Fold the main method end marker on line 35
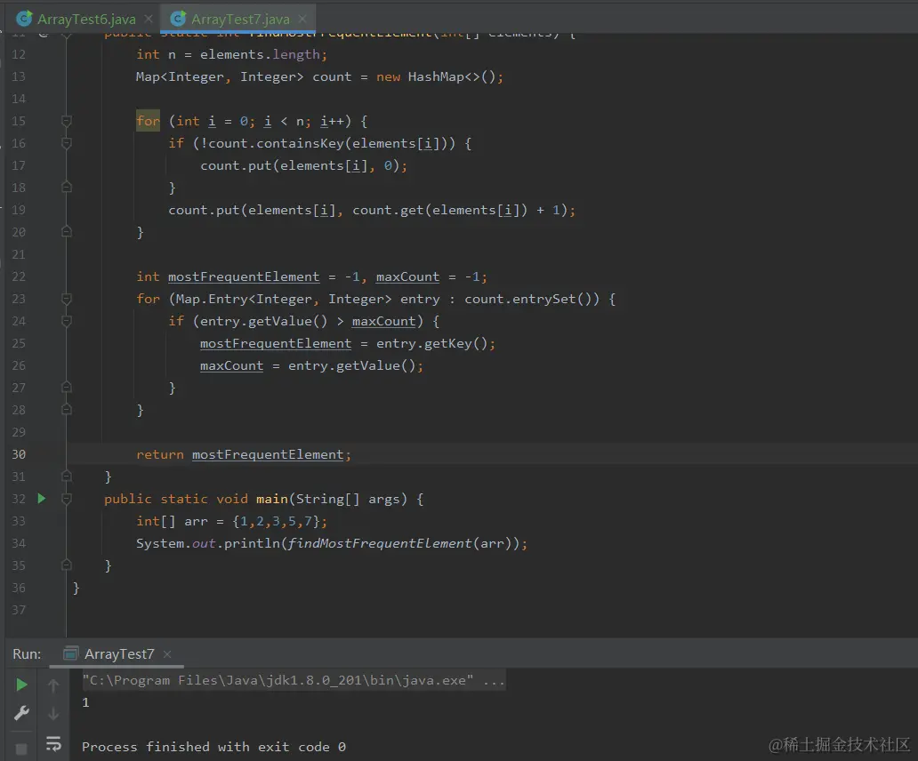 66,565
